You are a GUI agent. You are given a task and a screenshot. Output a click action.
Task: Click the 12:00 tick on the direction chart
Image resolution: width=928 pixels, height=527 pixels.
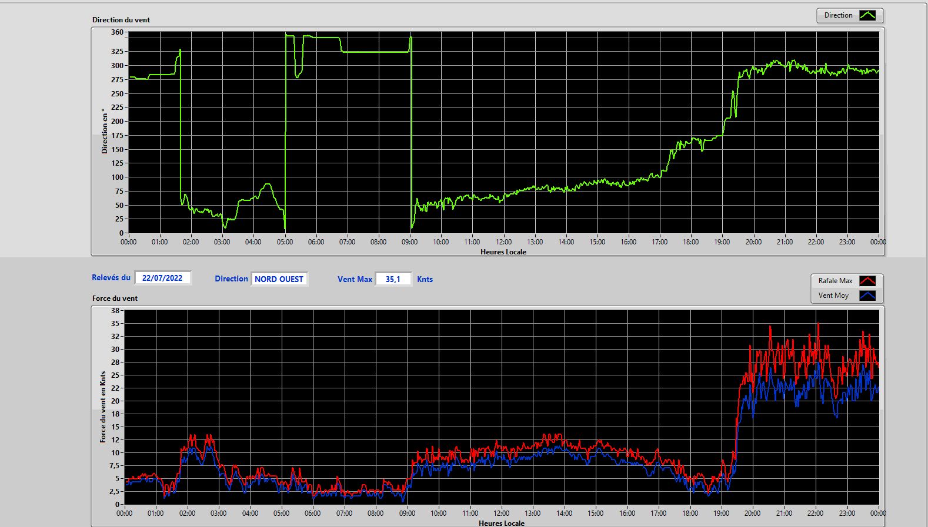[503, 242]
